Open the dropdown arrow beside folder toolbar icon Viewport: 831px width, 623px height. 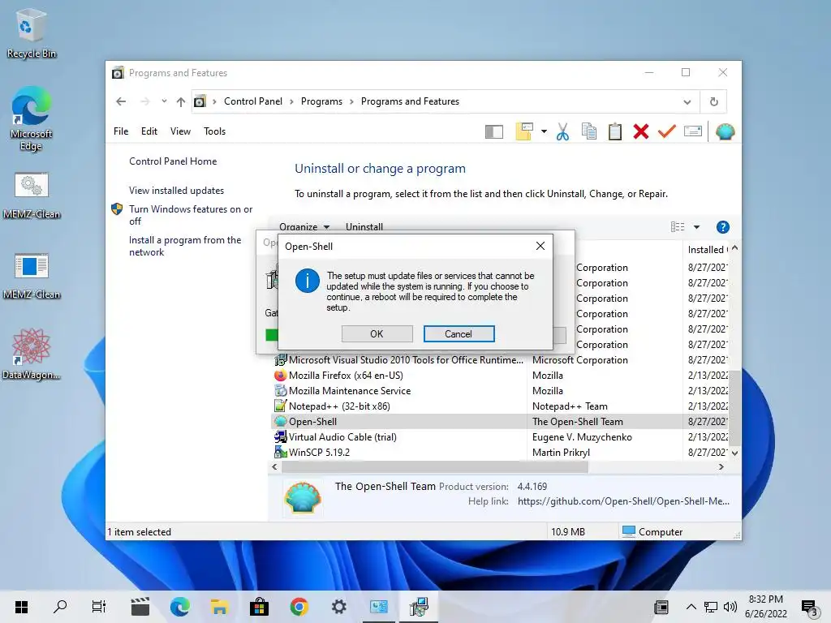pyautogui.click(x=544, y=131)
